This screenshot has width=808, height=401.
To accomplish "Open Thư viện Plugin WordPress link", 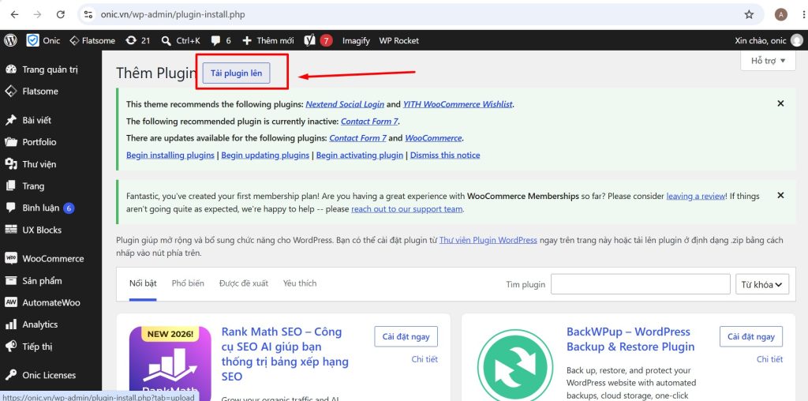I will pos(488,240).
